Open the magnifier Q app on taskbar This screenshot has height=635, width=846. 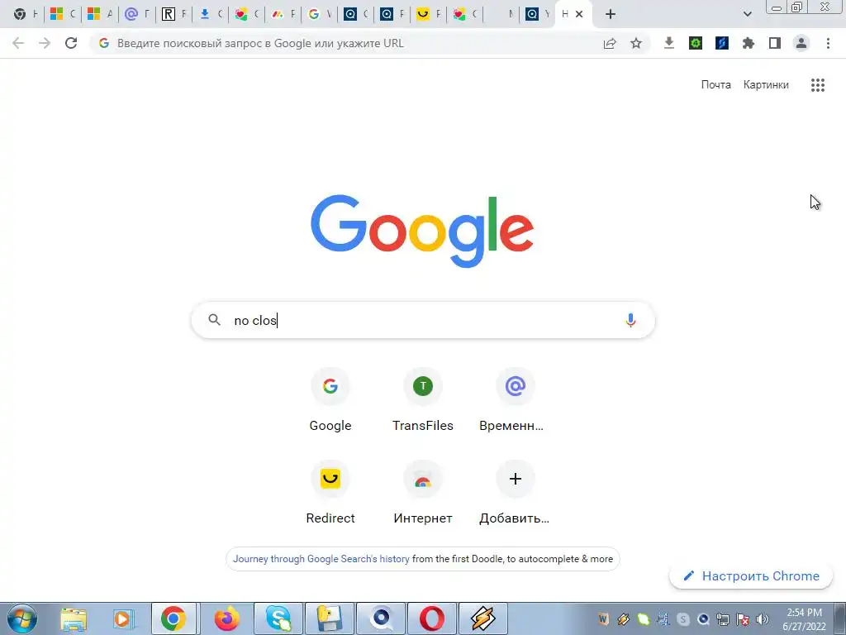tap(381, 618)
